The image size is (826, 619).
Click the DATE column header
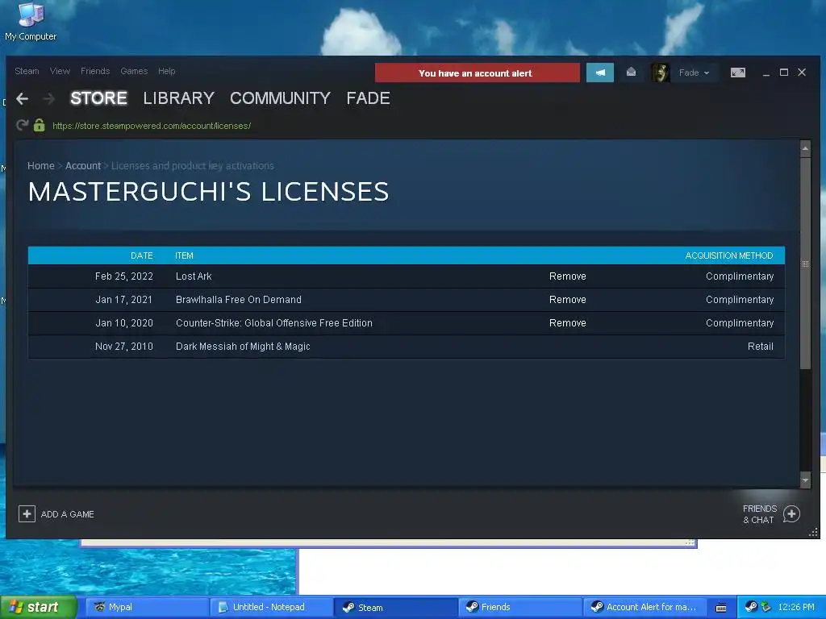click(x=142, y=255)
